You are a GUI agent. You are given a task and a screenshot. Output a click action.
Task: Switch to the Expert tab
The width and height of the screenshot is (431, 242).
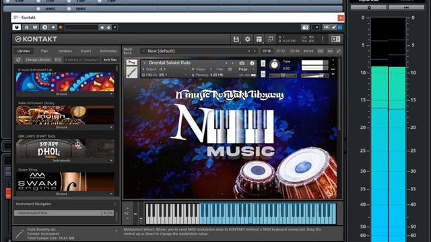(86, 51)
